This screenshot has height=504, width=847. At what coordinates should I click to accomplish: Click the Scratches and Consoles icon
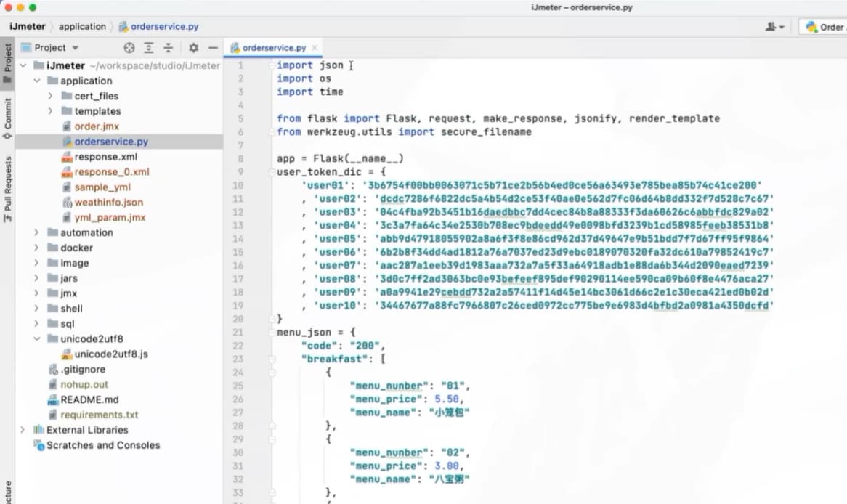coord(39,445)
